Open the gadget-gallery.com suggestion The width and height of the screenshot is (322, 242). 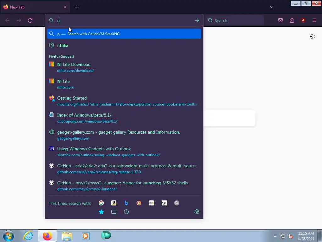[124, 135]
